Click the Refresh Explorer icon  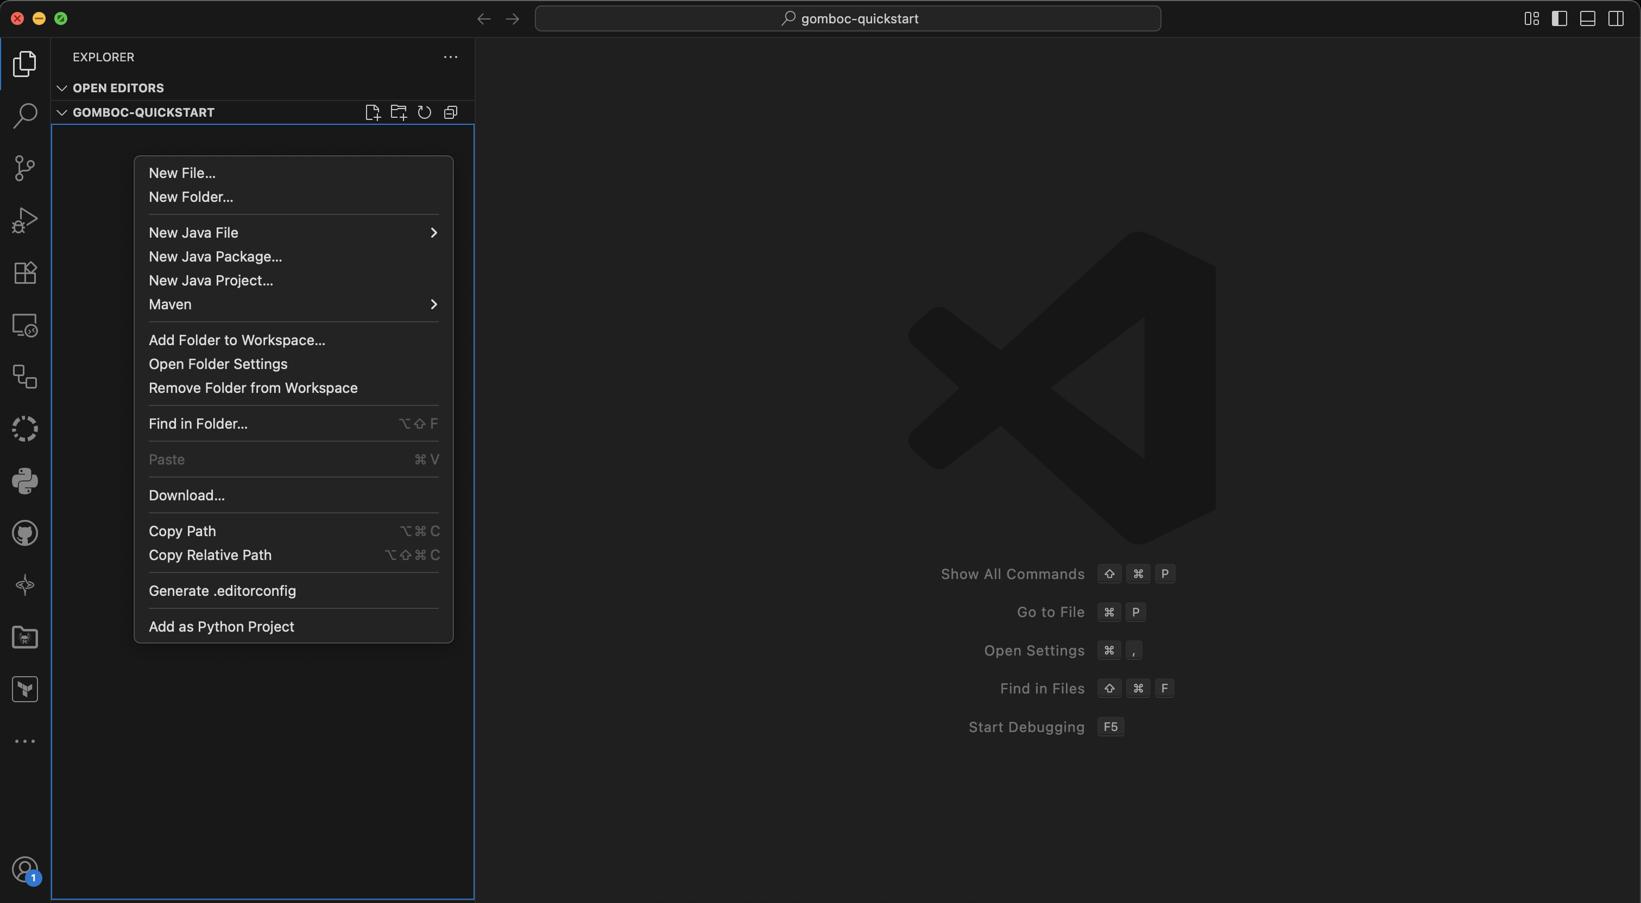click(x=424, y=113)
